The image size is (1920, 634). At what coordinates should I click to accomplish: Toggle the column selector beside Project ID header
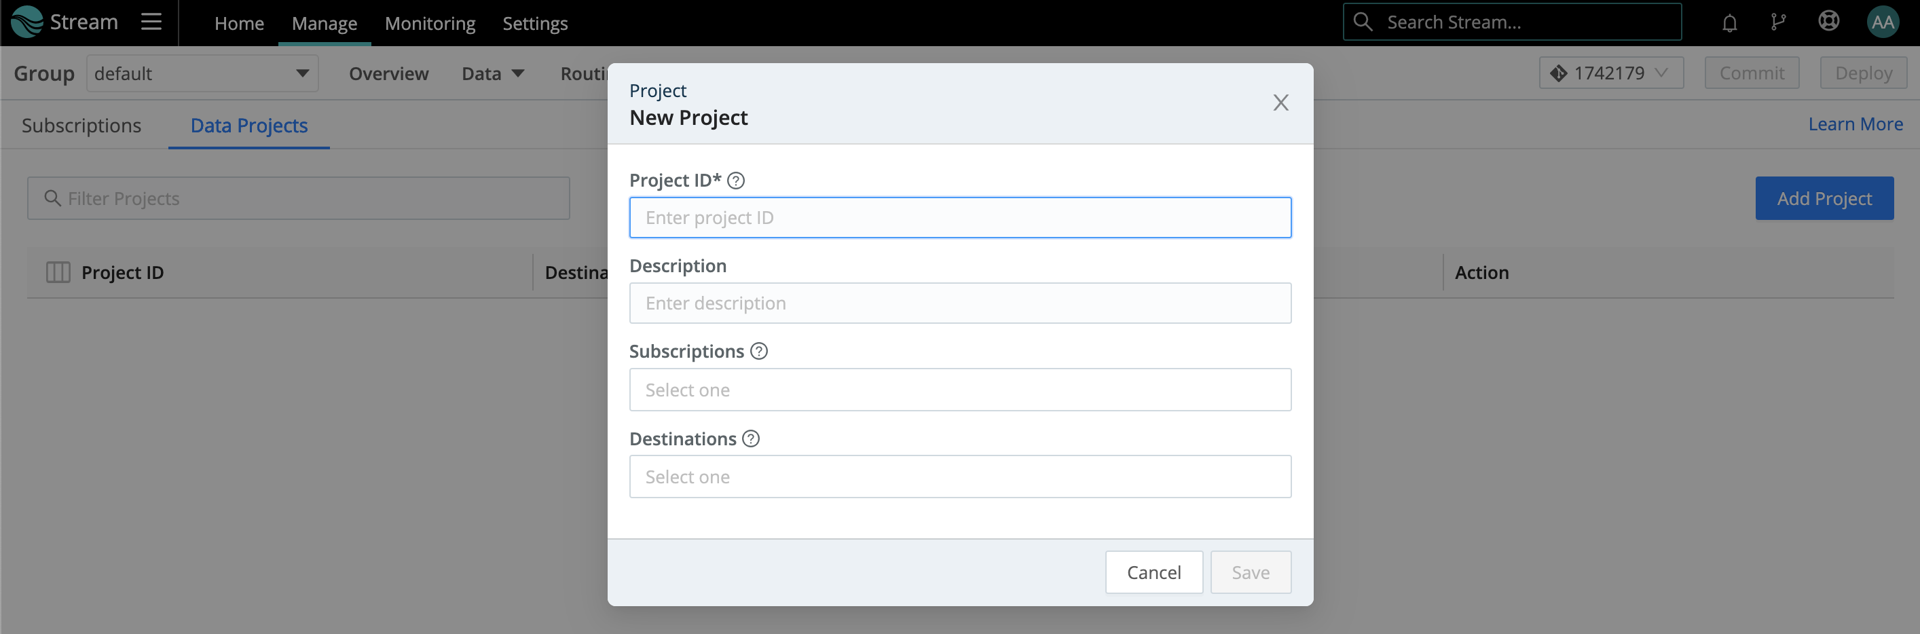click(58, 272)
